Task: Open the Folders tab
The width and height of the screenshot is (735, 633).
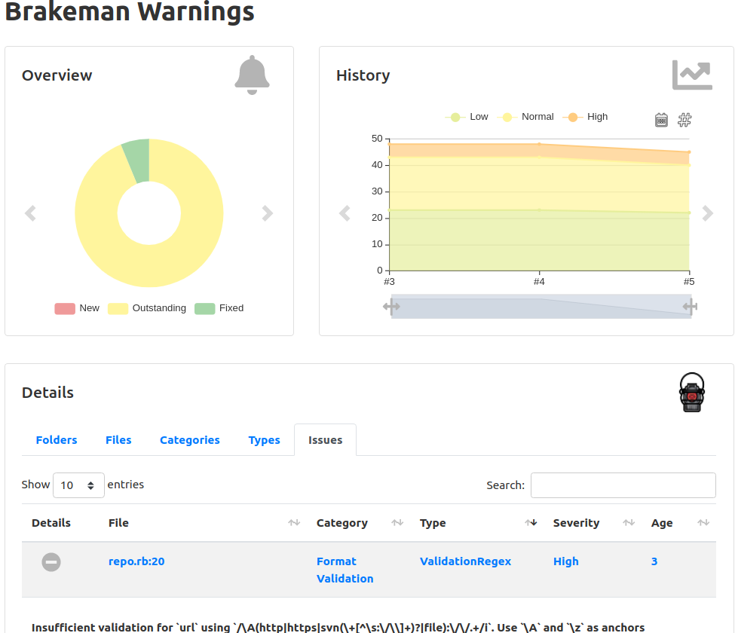Action: pos(57,440)
